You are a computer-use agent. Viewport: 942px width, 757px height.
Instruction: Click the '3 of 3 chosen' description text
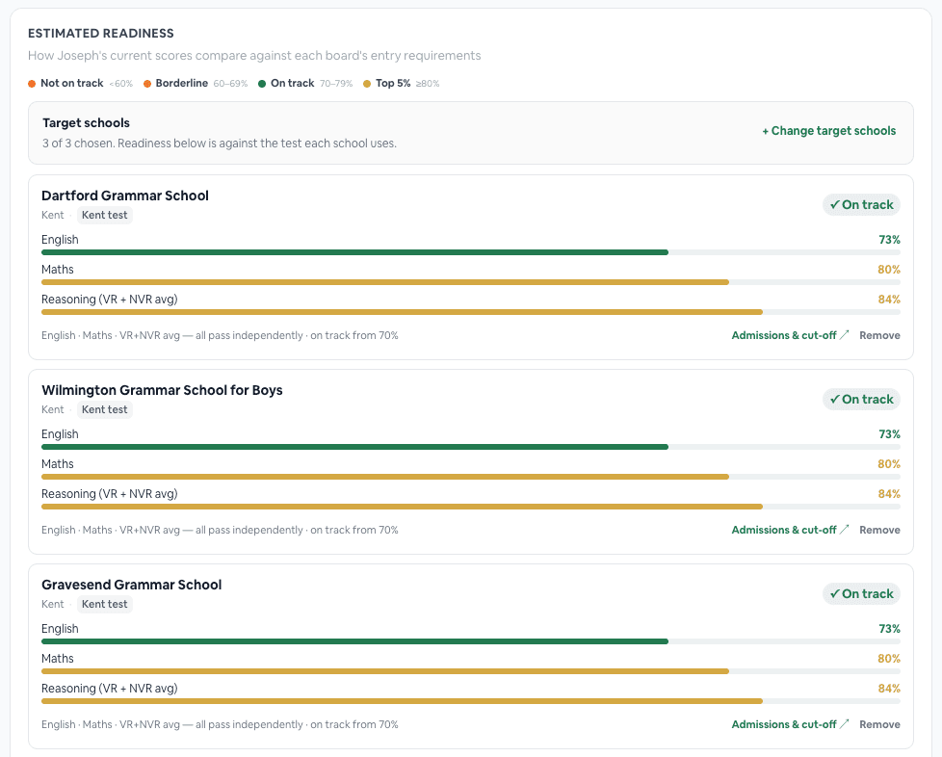pos(220,144)
